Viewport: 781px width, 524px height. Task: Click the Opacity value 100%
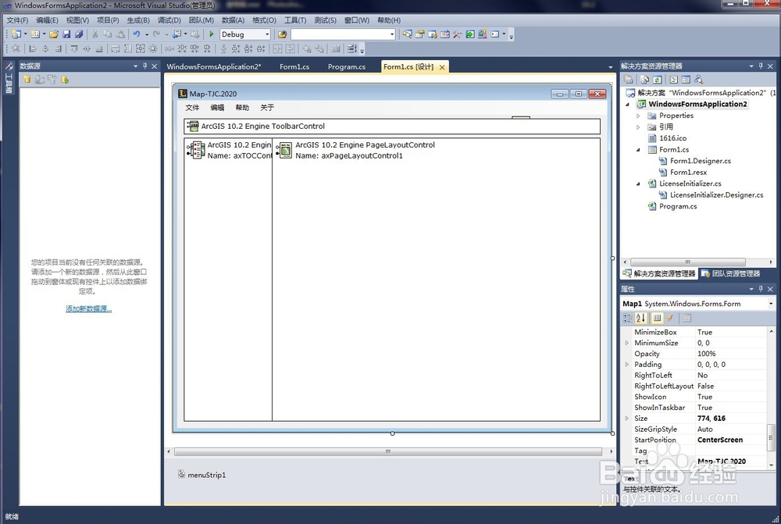pyautogui.click(x=706, y=354)
